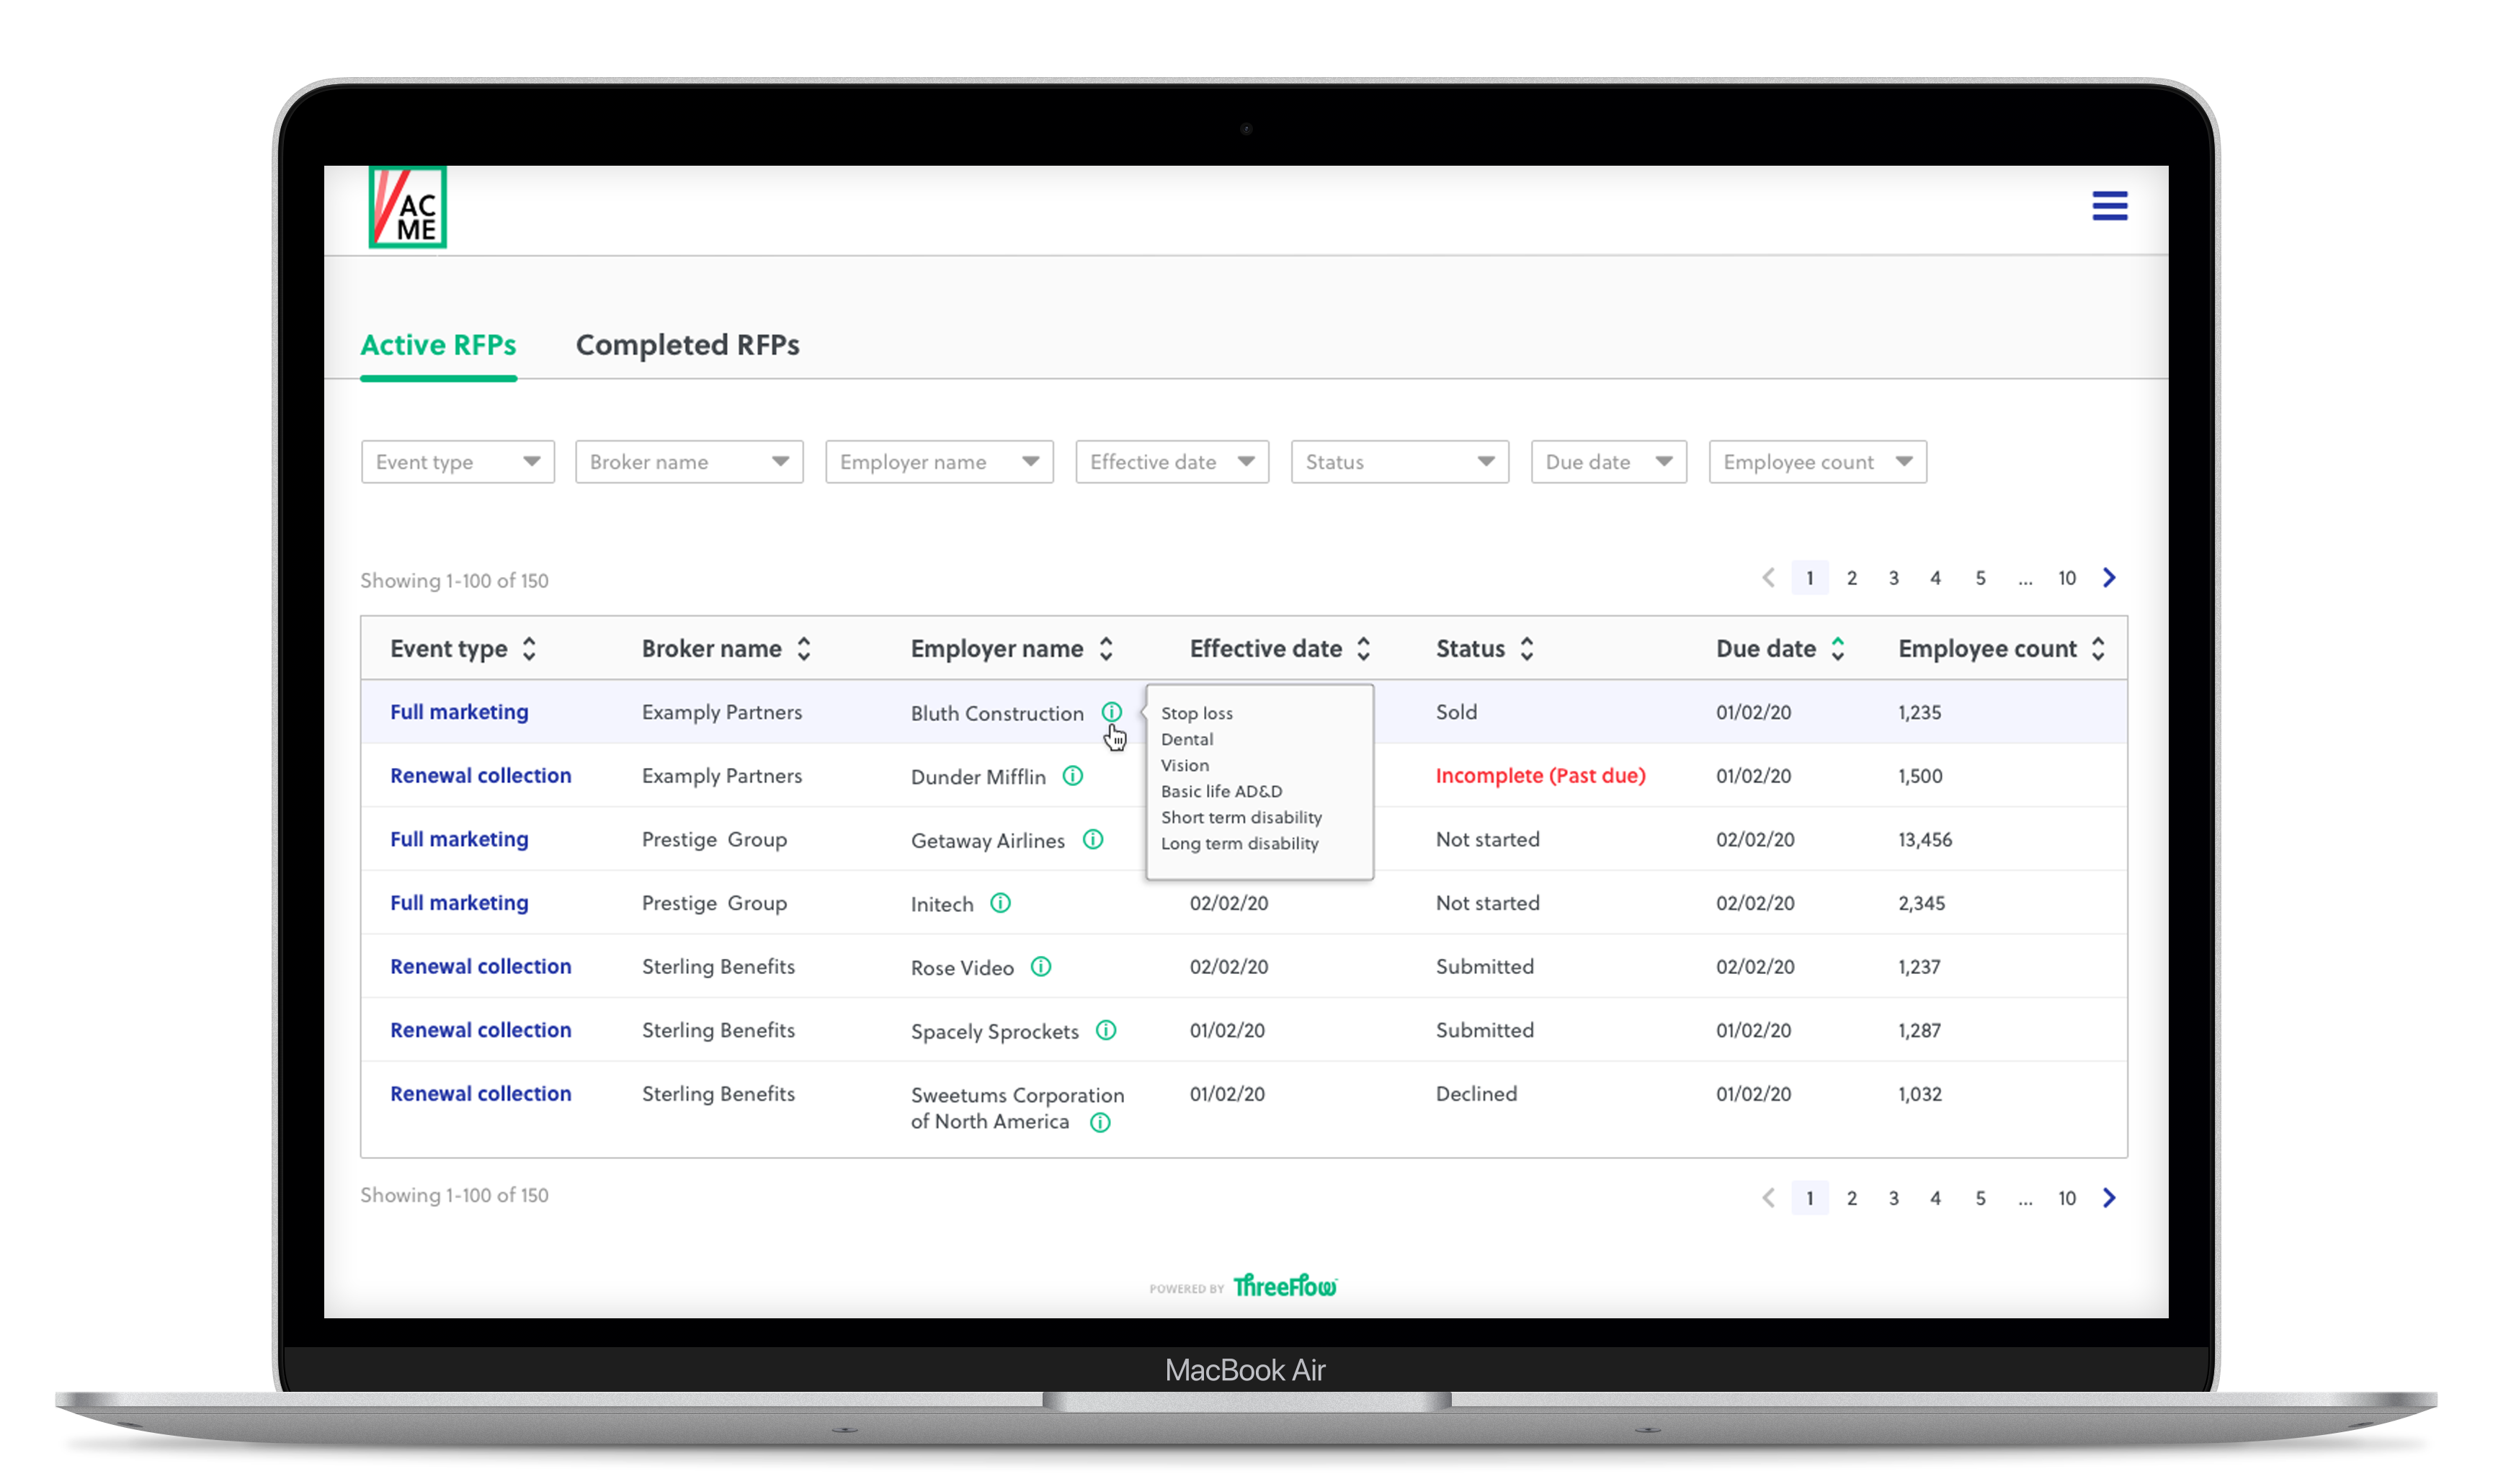The height and width of the screenshot is (1484, 2493).
Task: Switch to the Completed RFPs tab
Action: tap(687, 345)
